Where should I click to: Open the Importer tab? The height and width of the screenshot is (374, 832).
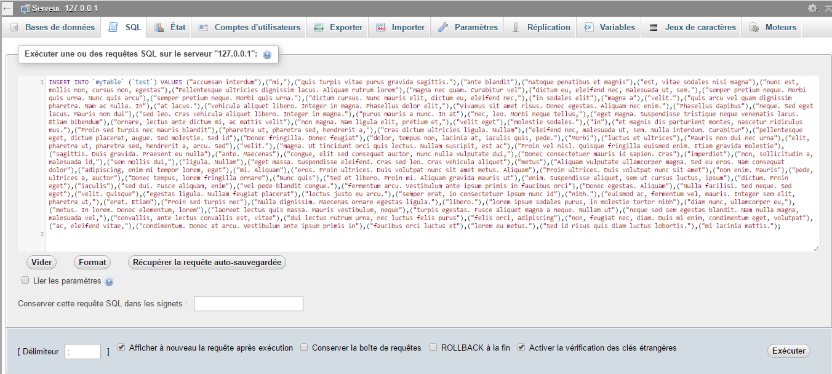400,28
